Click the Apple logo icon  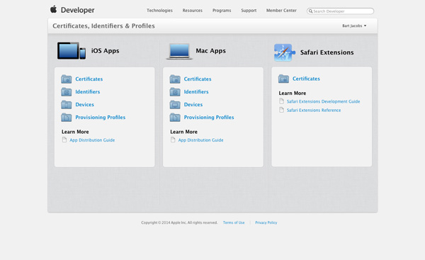pyautogui.click(x=53, y=9)
